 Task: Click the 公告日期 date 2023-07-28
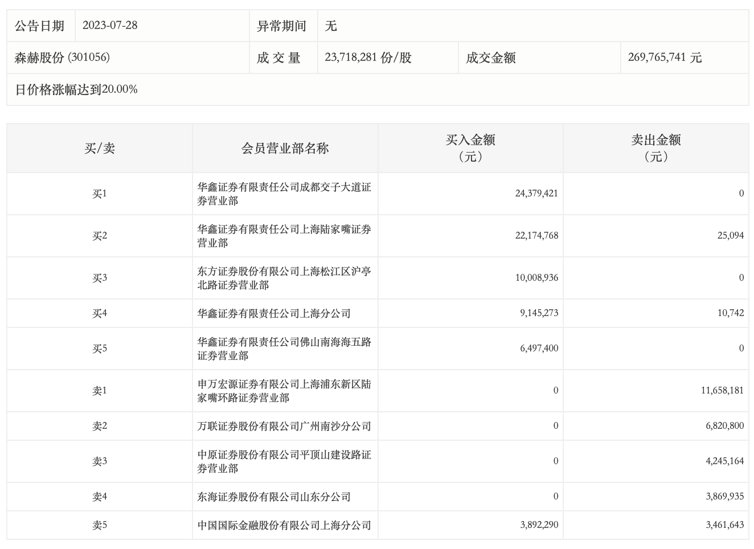click(x=110, y=26)
